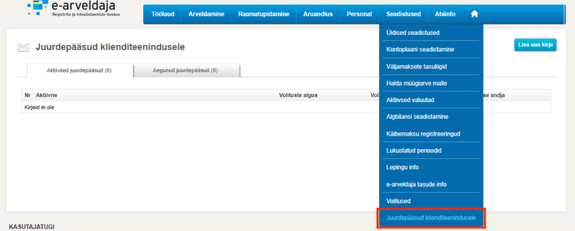Expand the Raamatupidamine menu
Screen dimensions: 575x231
pos(263,14)
